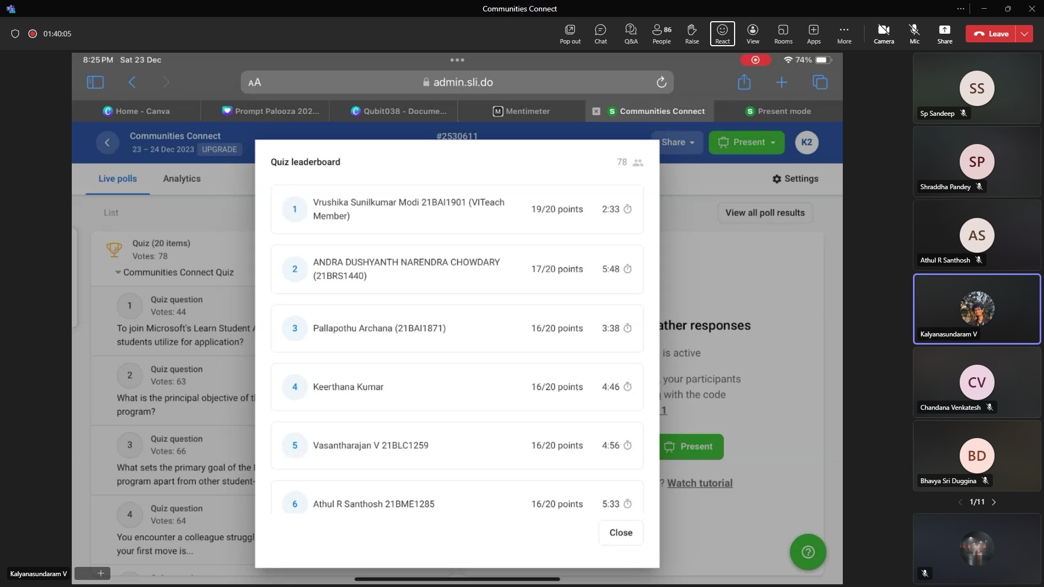
Task: Open the Q&A panel
Action: tap(631, 34)
